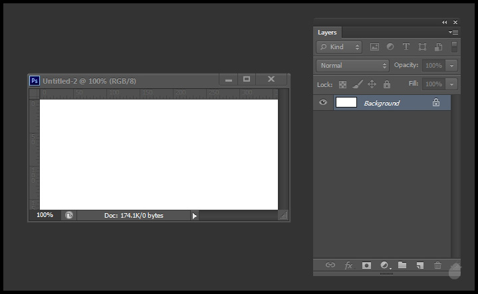Create a new layer group folder
The width and height of the screenshot is (478, 294).
coord(402,265)
